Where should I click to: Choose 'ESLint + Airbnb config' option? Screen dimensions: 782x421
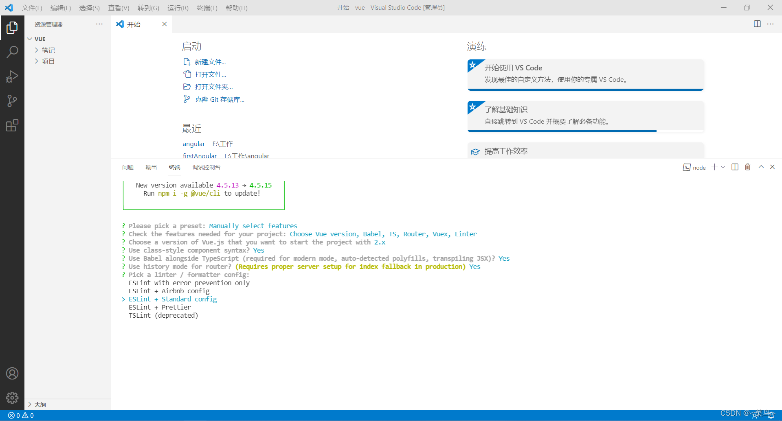[x=169, y=291]
